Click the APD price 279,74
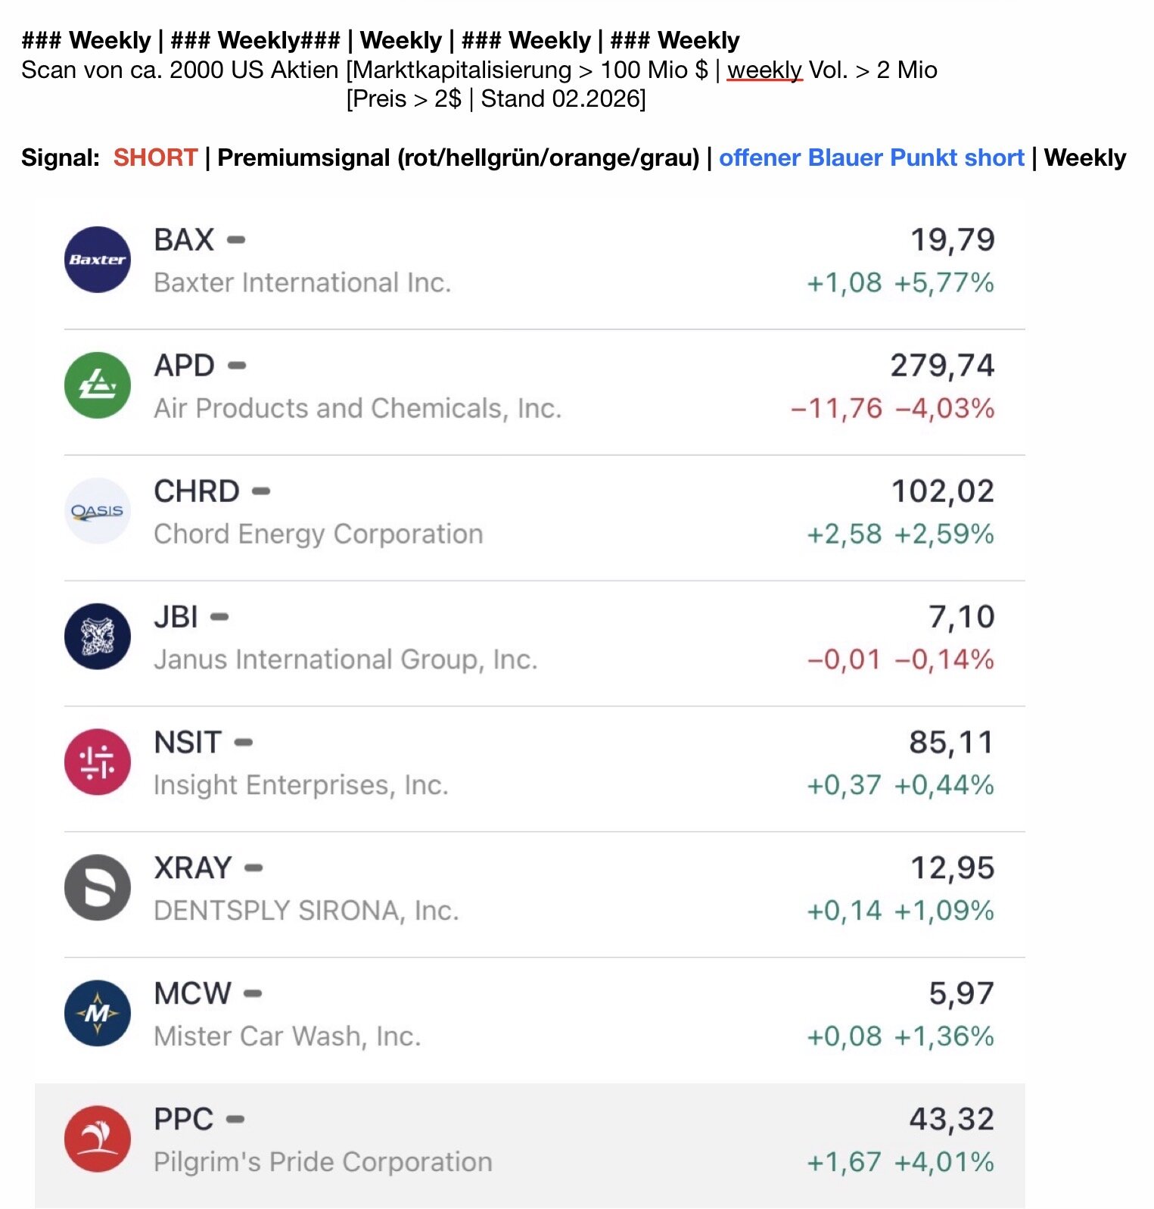This screenshot has width=1154, height=1209. coord(941,366)
